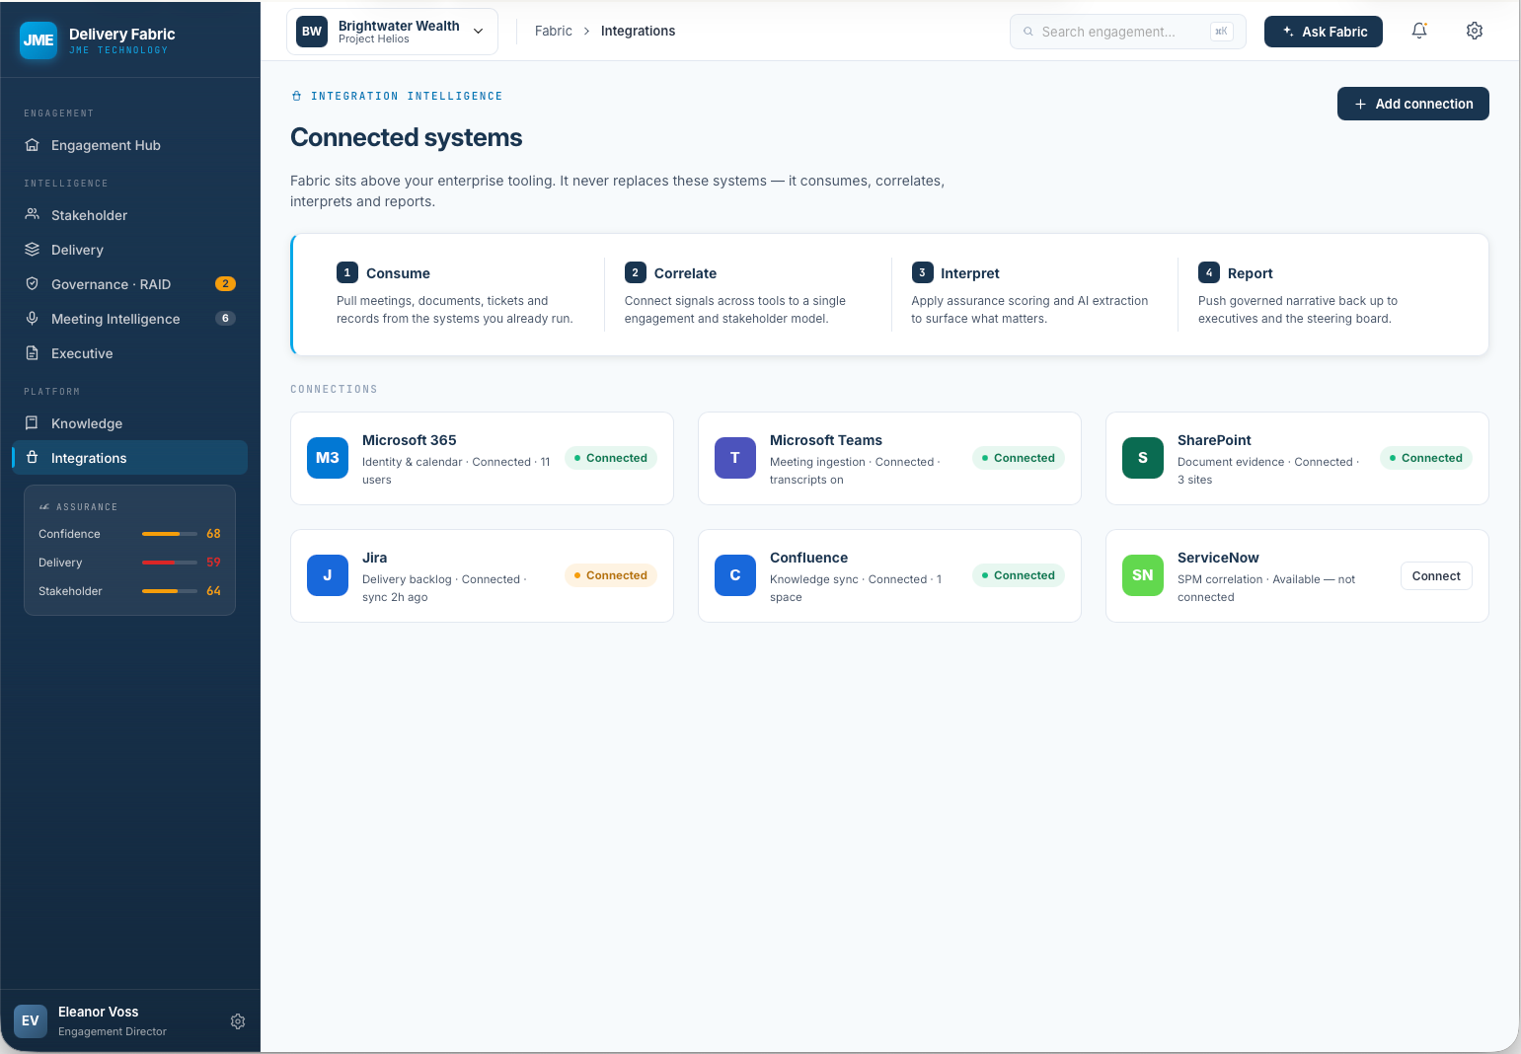Screen dimensions: 1521x1054
Task: Click the Integrations plug icon in sidebar
Action: 33,457
